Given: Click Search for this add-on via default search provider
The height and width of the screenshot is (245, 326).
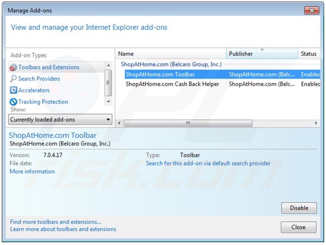Looking at the screenshot, I should point(208,164).
